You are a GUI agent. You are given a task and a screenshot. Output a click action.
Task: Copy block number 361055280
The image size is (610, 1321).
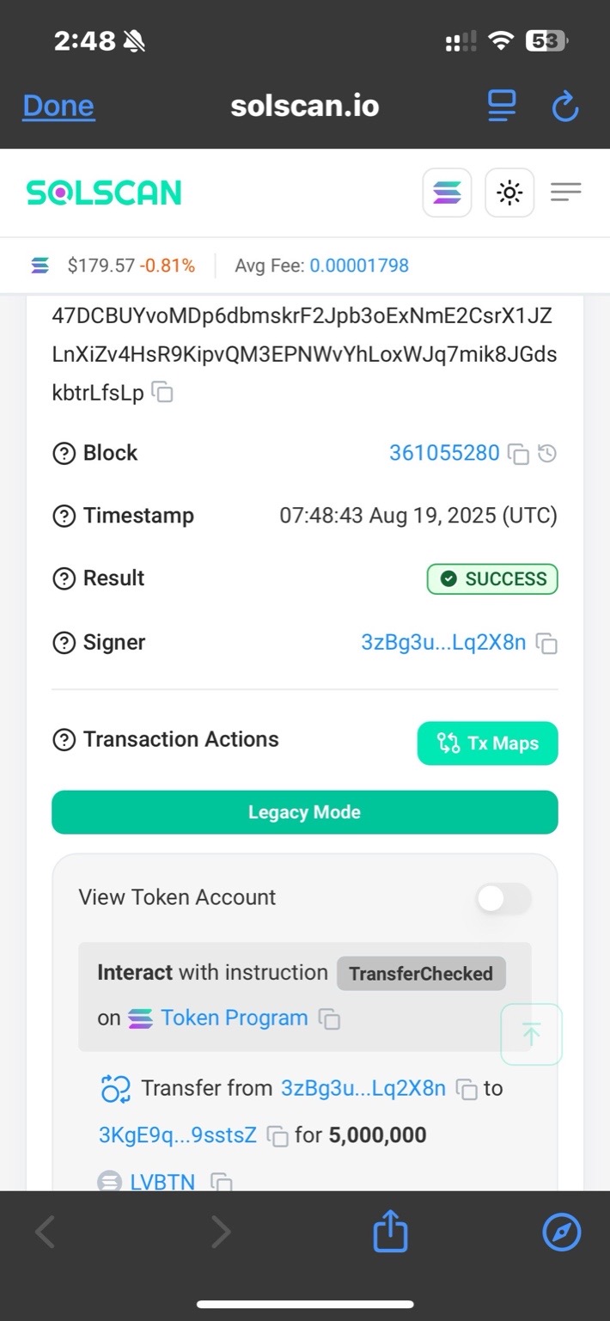[x=518, y=454]
